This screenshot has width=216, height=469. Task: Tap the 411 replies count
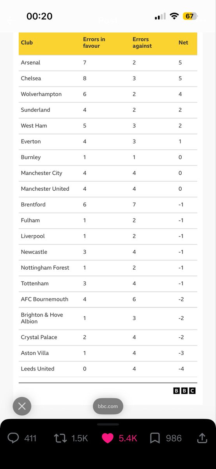point(30,439)
